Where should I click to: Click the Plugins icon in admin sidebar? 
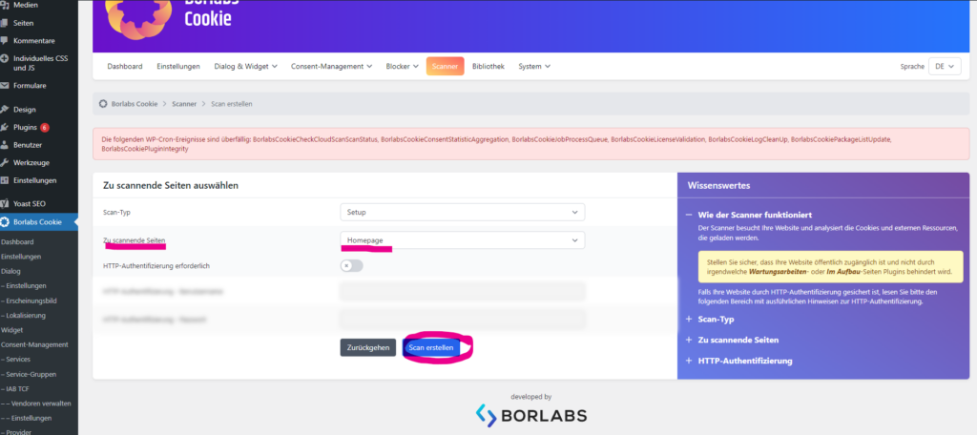6,127
